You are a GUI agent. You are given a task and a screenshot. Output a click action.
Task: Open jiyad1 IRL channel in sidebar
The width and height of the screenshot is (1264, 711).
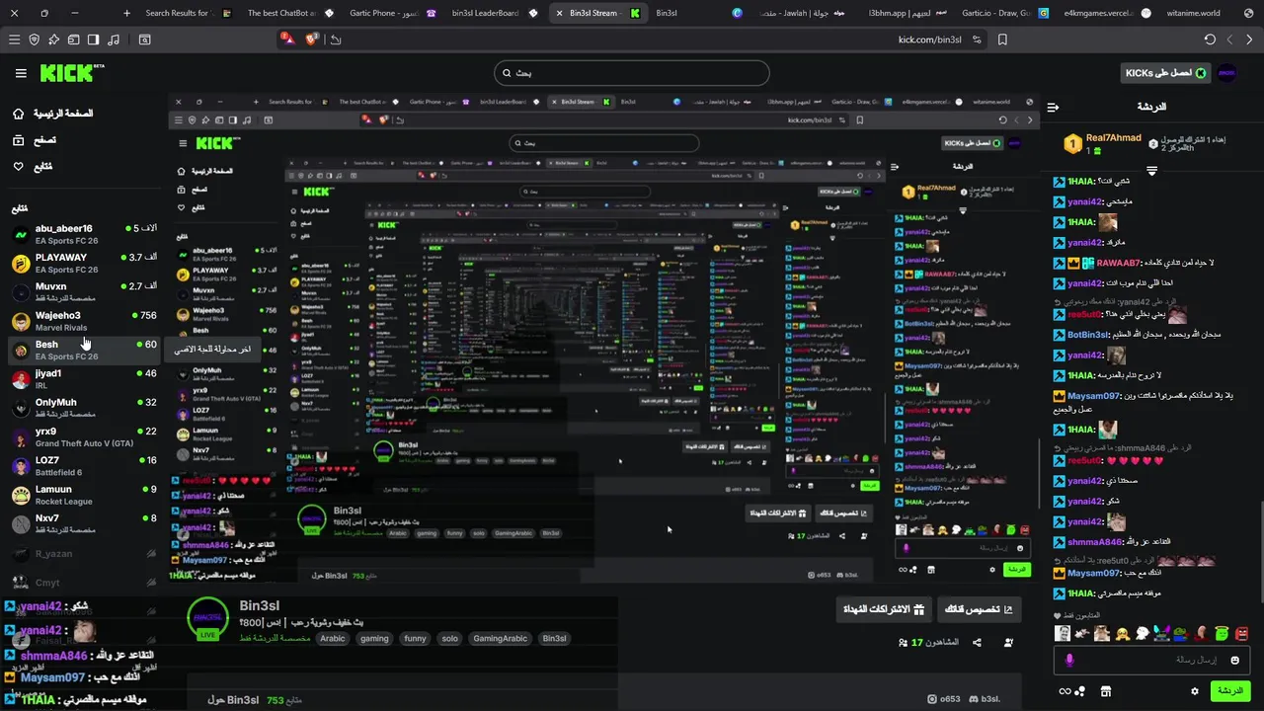click(83, 378)
